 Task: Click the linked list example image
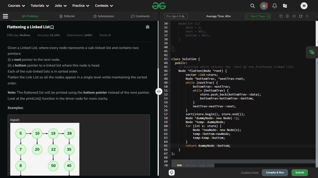[45, 149]
